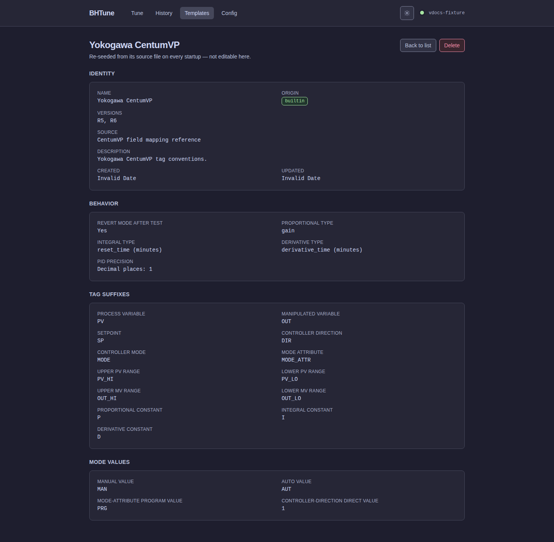The height and width of the screenshot is (542, 554).
Task: Click the process variable suffix PV
Action: [100, 322]
